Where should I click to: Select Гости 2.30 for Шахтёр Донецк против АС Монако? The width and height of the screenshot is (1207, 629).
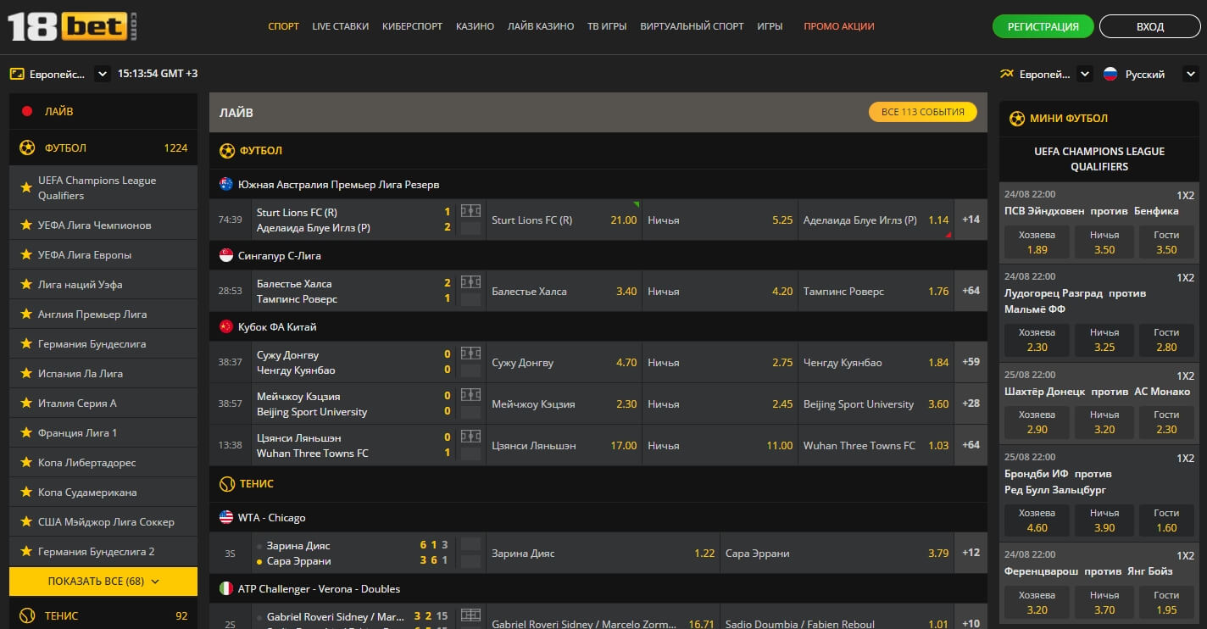1166,422
